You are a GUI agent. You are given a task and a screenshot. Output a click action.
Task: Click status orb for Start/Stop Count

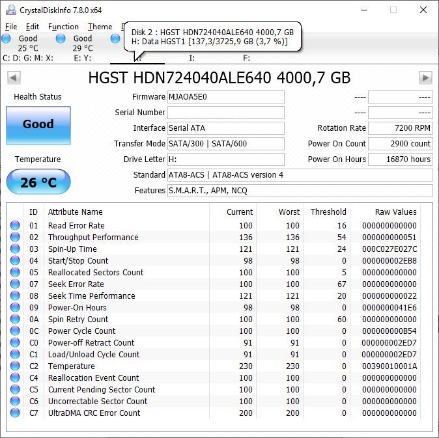point(15,260)
